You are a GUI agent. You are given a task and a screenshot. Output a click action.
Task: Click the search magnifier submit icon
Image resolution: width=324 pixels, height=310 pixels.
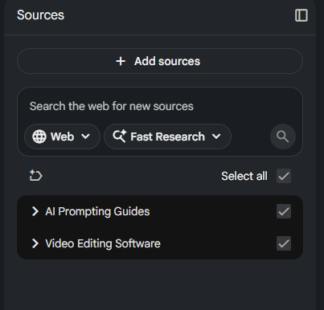283,137
